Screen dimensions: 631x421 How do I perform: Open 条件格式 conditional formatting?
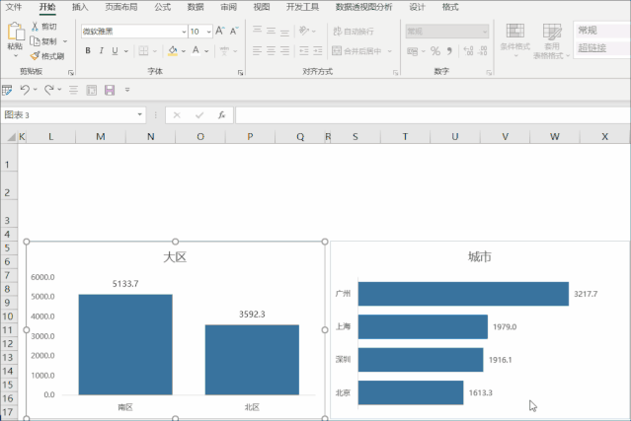pyautogui.click(x=515, y=40)
